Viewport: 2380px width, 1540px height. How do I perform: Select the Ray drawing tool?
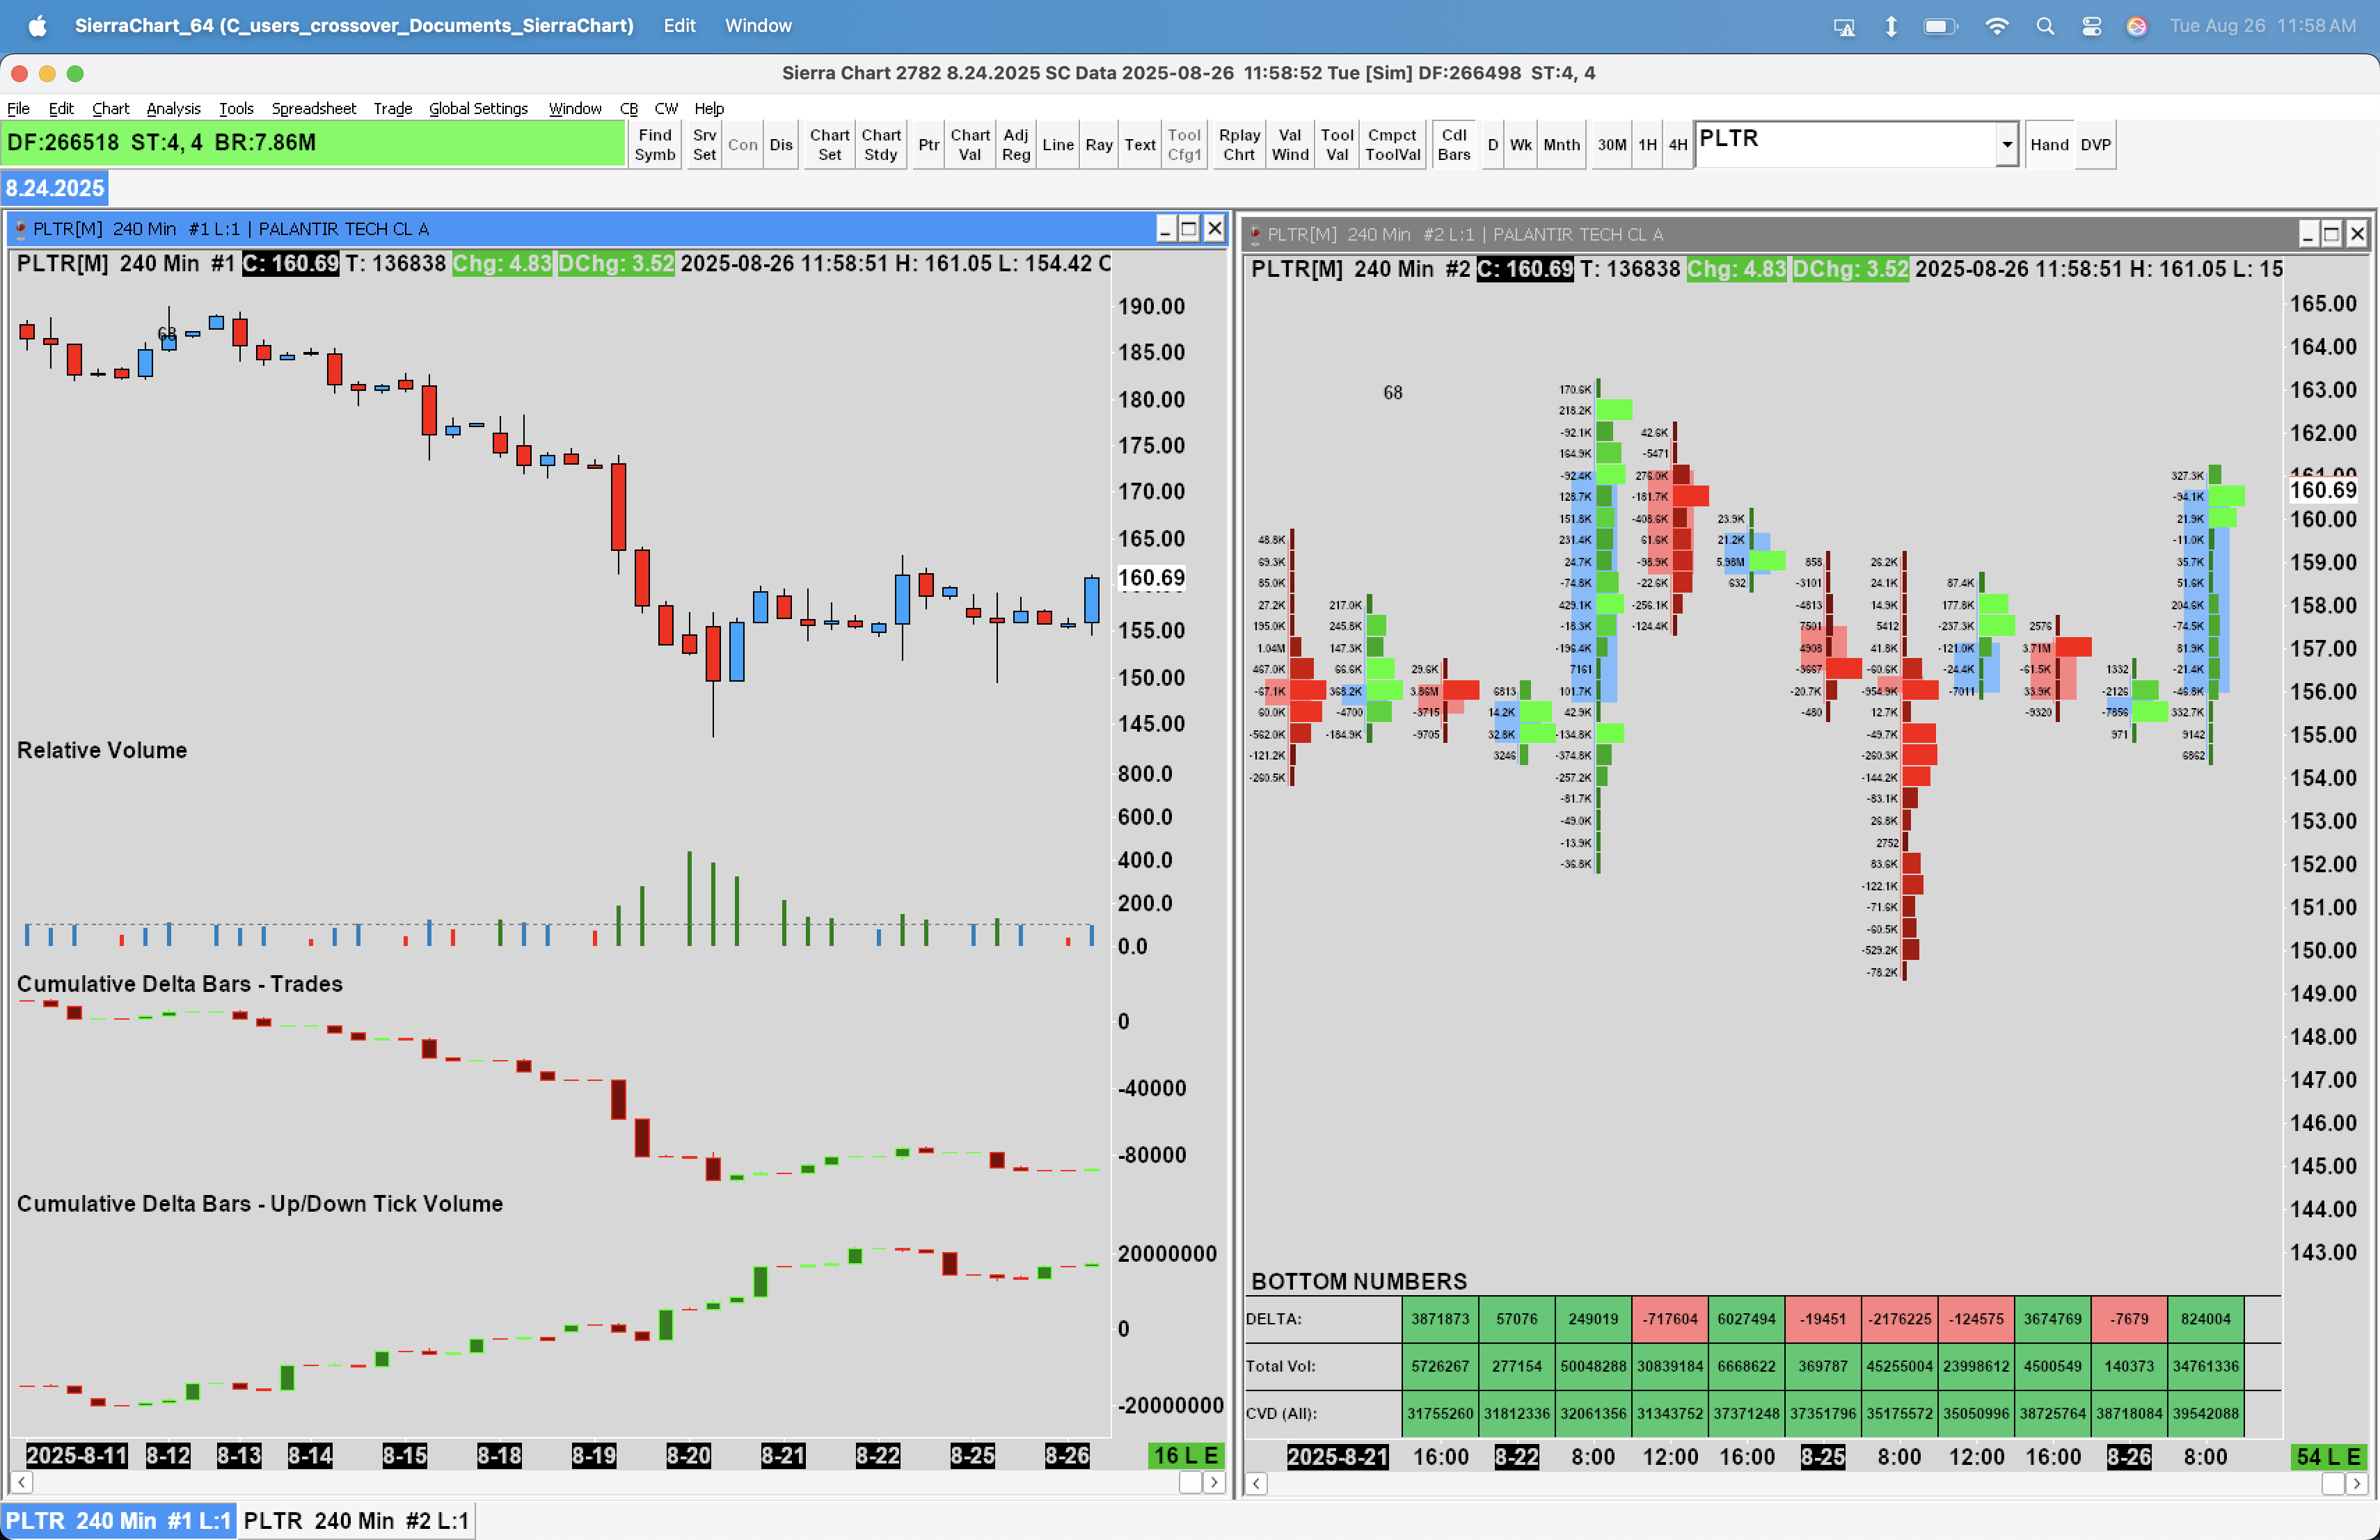(x=1098, y=145)
